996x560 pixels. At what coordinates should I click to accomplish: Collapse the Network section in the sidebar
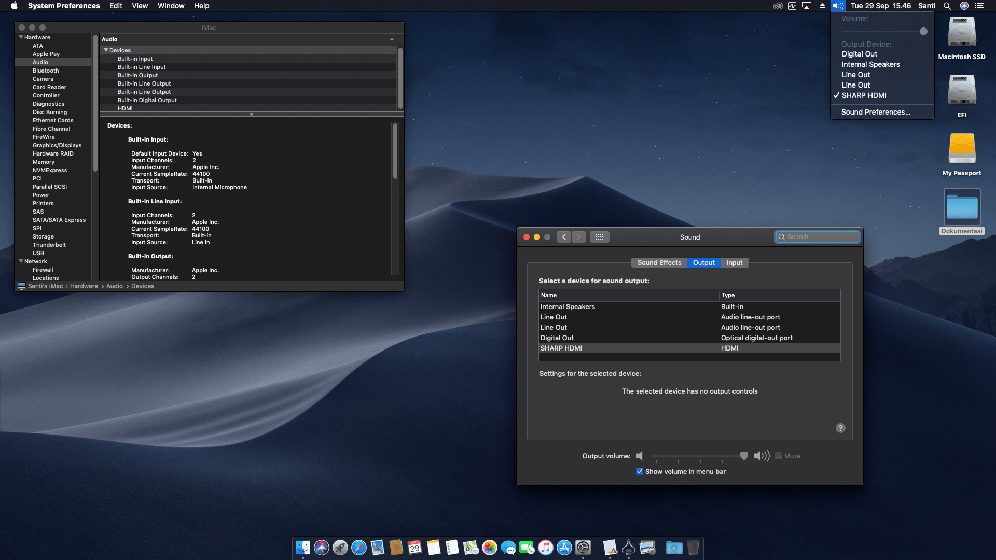(21, 261)
